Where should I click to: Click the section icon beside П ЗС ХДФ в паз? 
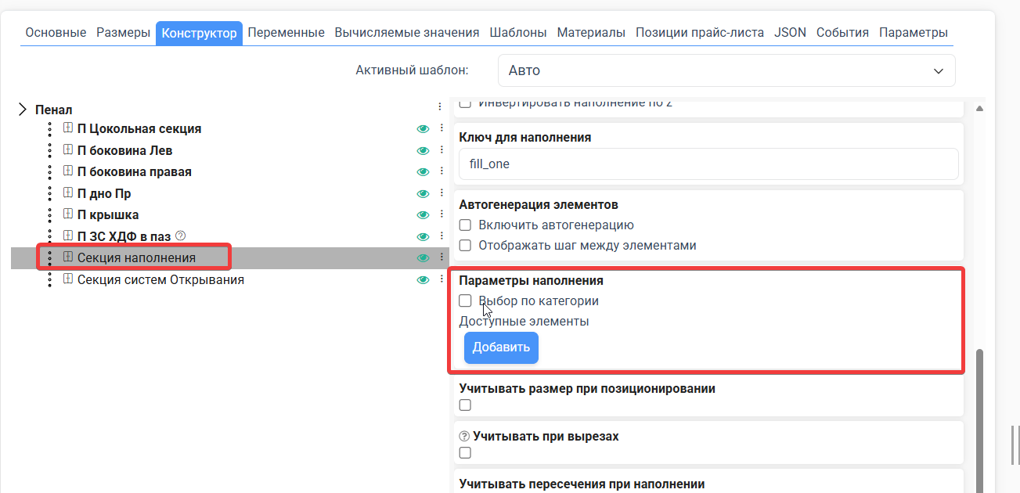point(67,236)
